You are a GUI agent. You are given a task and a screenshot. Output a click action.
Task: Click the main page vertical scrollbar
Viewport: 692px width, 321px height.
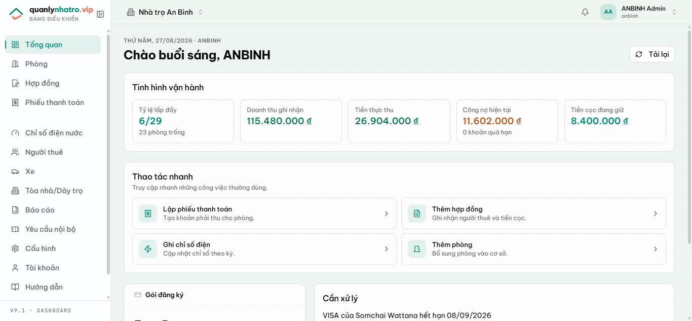[689, 136]
